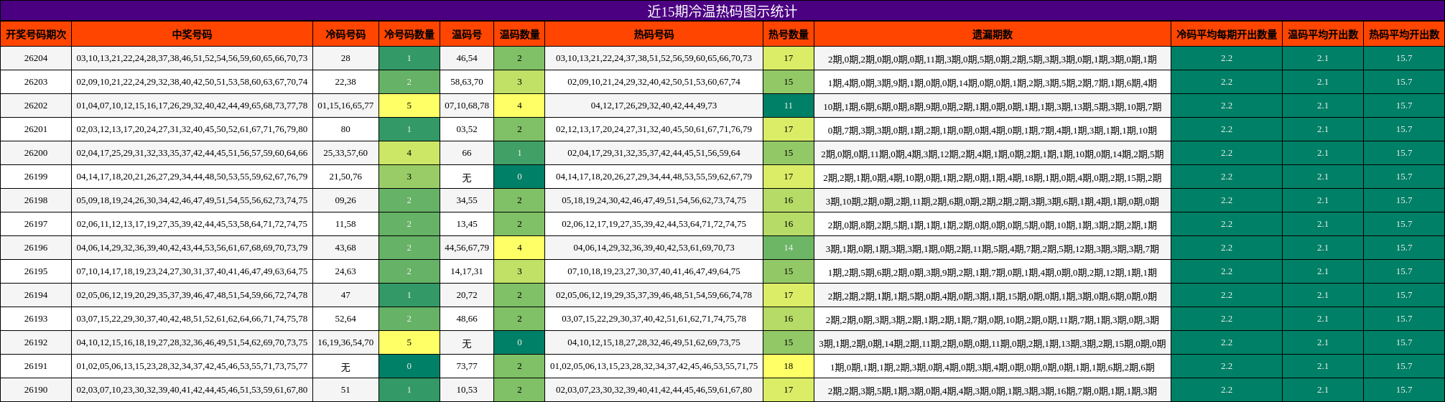Click cold number 80 in row 26201
Image resolution: width=1445 pixels, height=402 pixels.
click(345, 129)
